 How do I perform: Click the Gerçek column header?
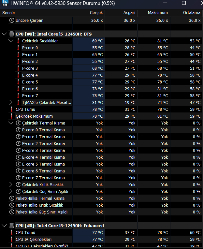(89, 13)
